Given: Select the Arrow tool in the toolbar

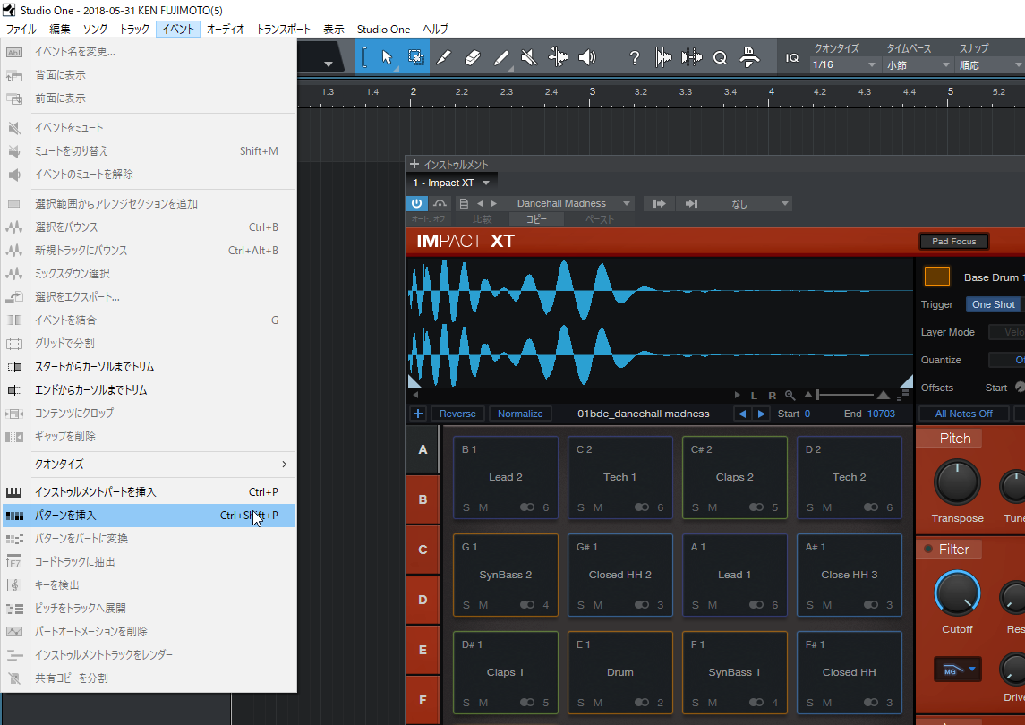Looking at the screenshot, I should [x=387, y=57].
